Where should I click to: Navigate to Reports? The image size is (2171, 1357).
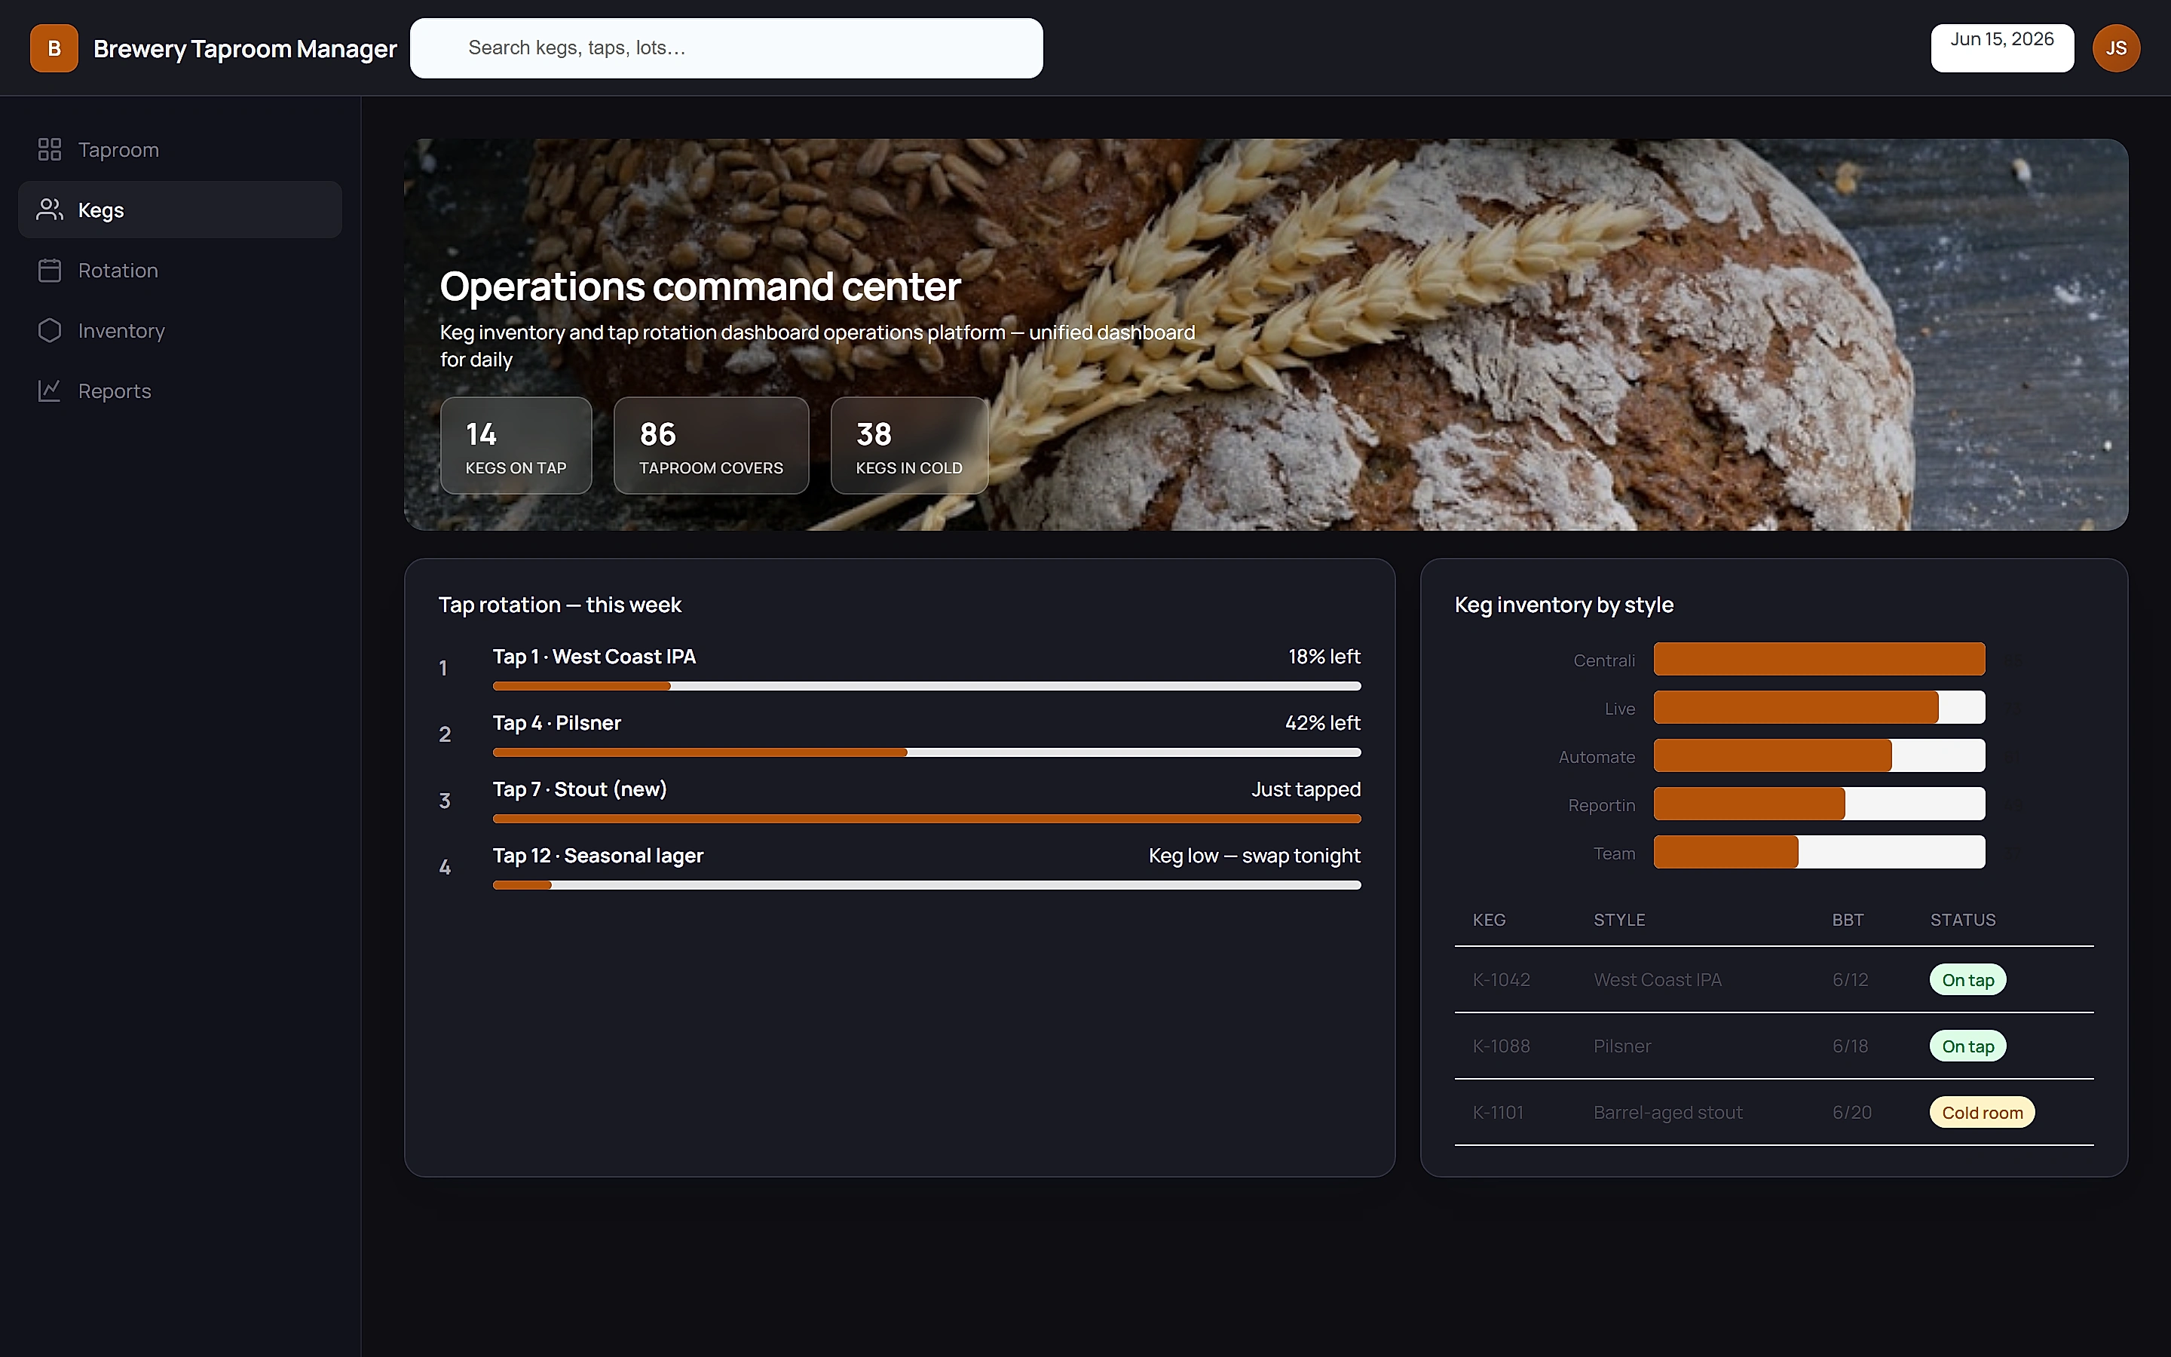(x=179, y=391)
